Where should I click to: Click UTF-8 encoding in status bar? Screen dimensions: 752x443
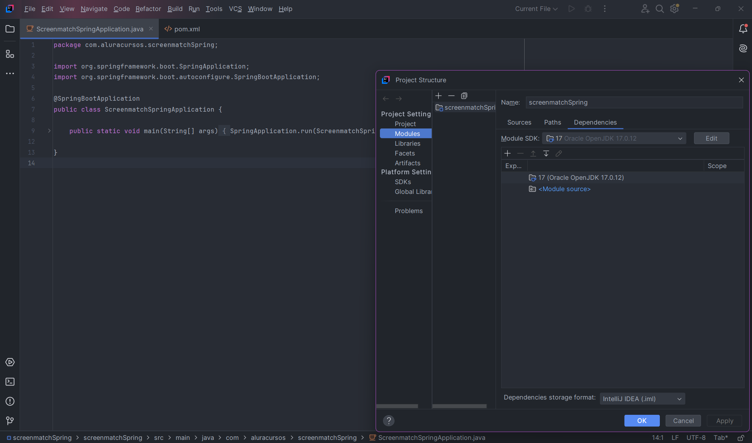696,438
